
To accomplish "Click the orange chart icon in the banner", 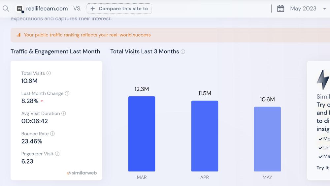I will [18, 35].
